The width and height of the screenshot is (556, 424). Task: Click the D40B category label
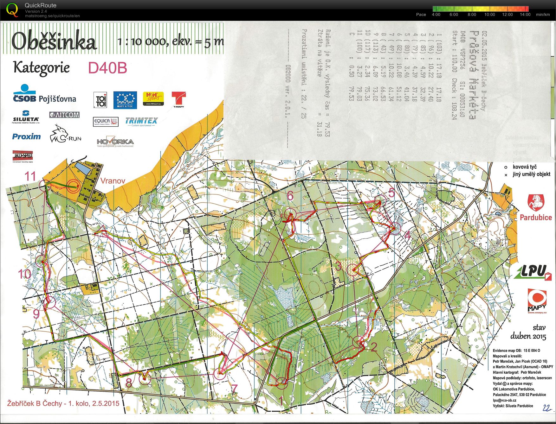pos(107,68)
